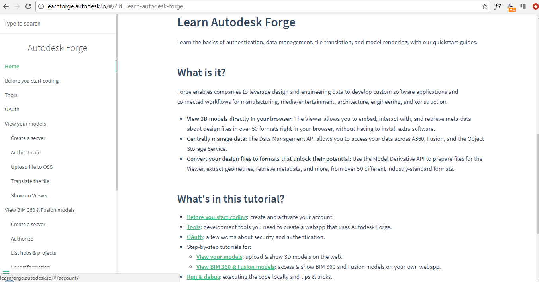Viewport: 539px width, 282px height.
Task: Expand 'View your models' sidebar section
Action: pyautogui.click(x=25, y=124)
